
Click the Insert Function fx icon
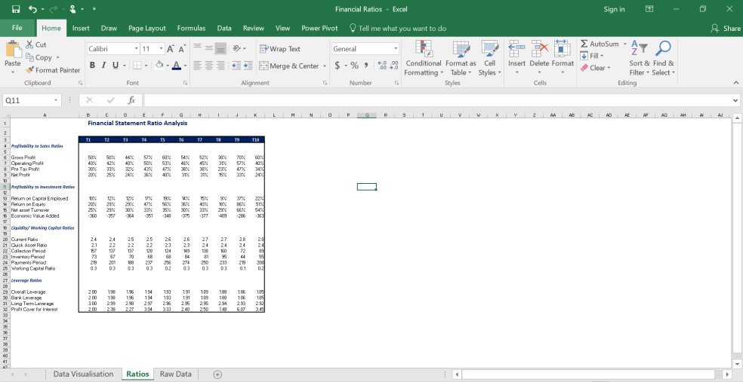(x=131, y=100)
